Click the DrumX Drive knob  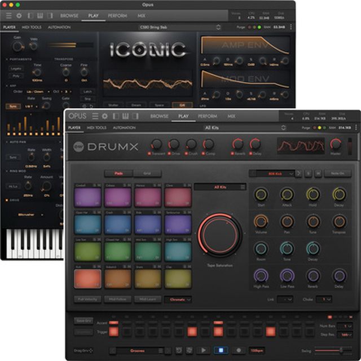(x=174, y=144)
